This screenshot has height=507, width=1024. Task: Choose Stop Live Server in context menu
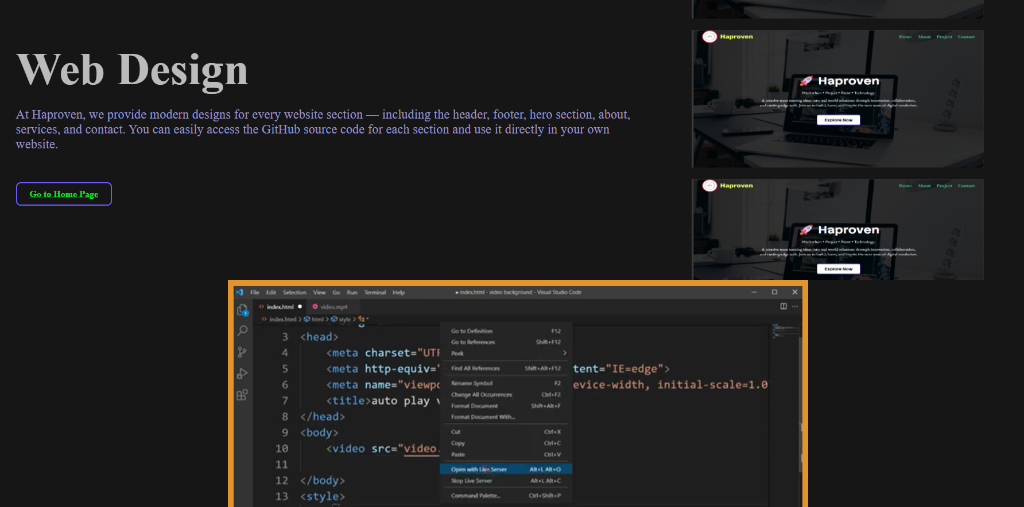pos(506,481)
